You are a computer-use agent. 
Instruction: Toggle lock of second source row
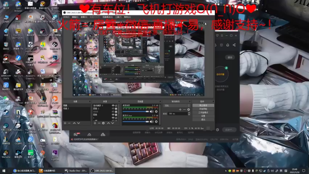[x=116, y=109]
